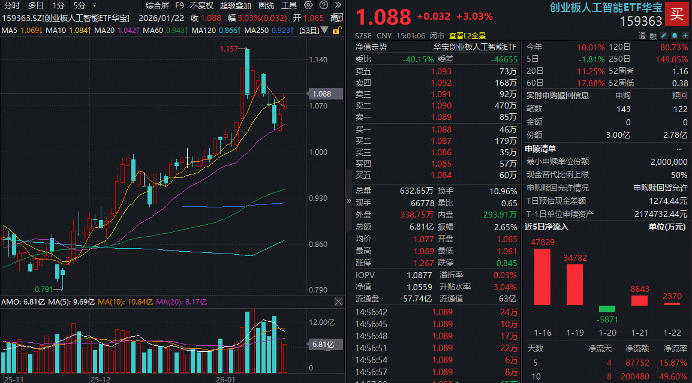692x383 pixels.
Task: Click the pencil edit icon beside code 159363
Action: pyautogui.click(x=664, y=35)
